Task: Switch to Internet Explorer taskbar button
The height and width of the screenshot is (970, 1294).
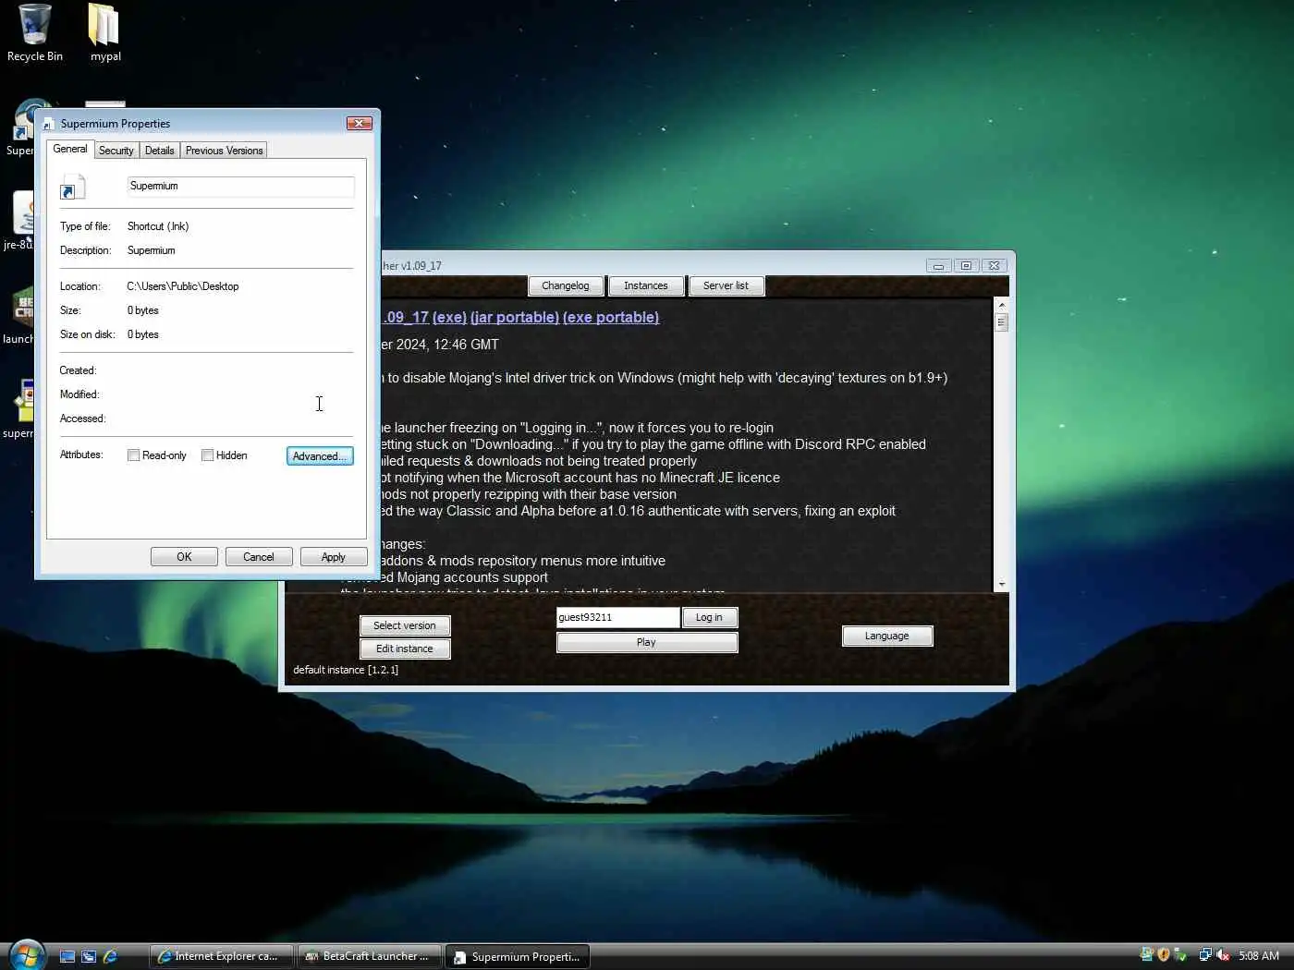Action: pyautogui.click(x=221, y=956)
